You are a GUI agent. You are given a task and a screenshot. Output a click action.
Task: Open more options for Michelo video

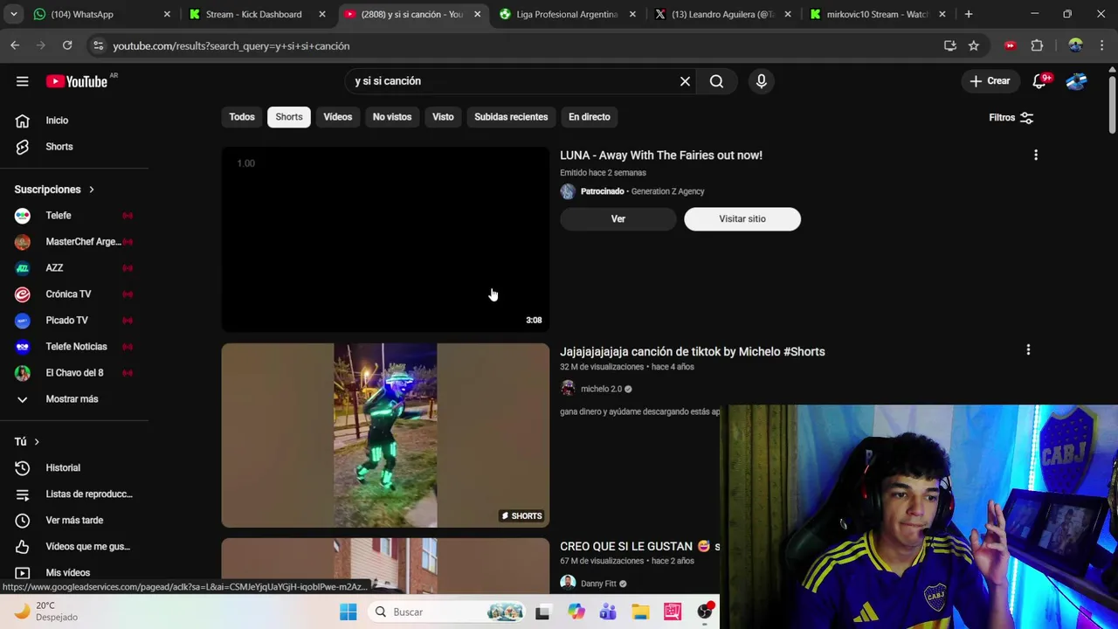coord(1028,350)
